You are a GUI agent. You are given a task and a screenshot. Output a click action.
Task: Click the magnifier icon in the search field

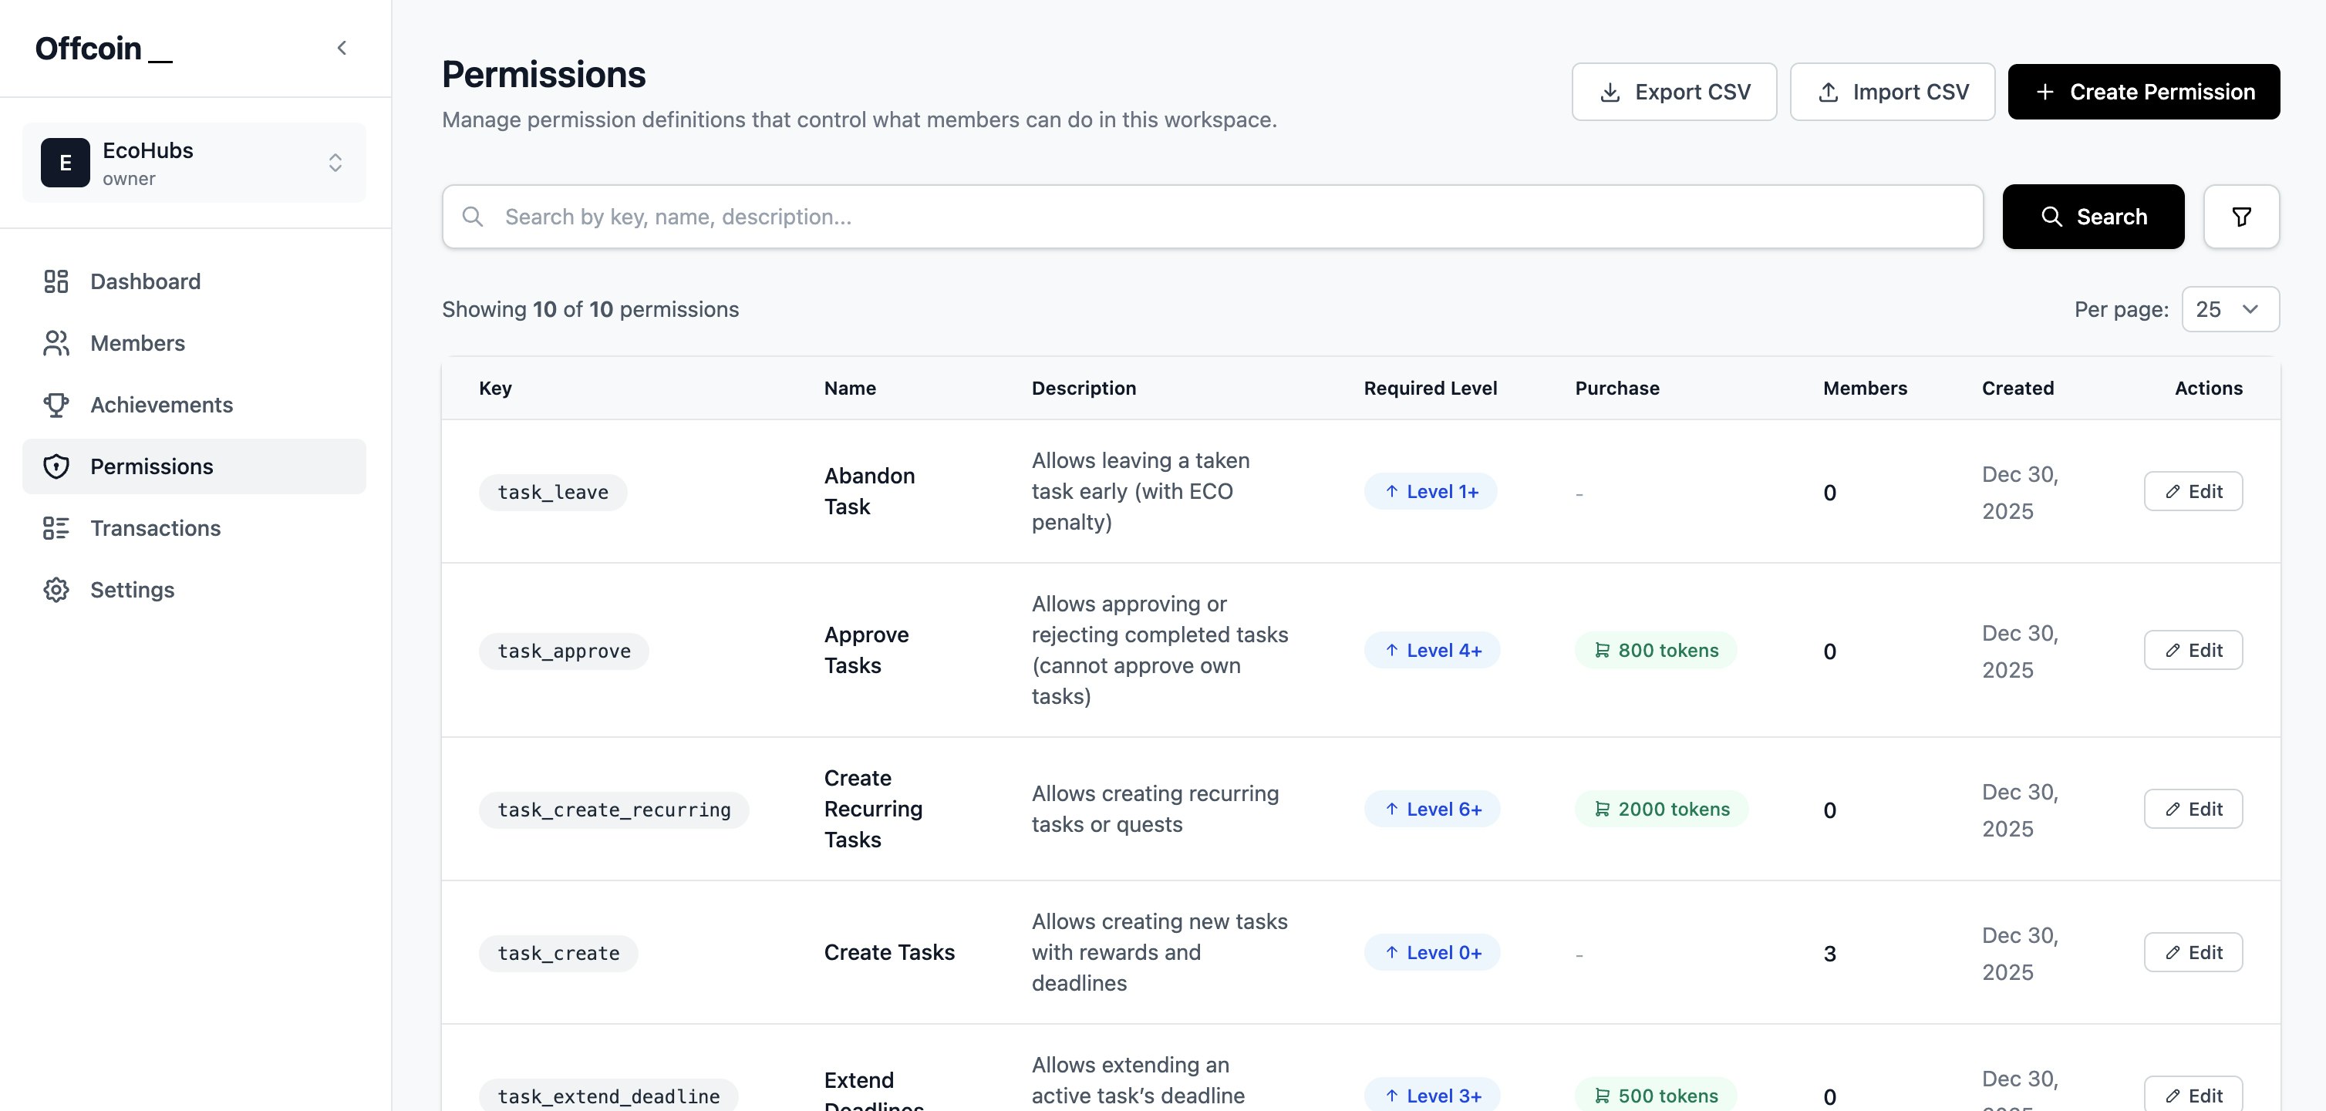click(x=474, y=217)
